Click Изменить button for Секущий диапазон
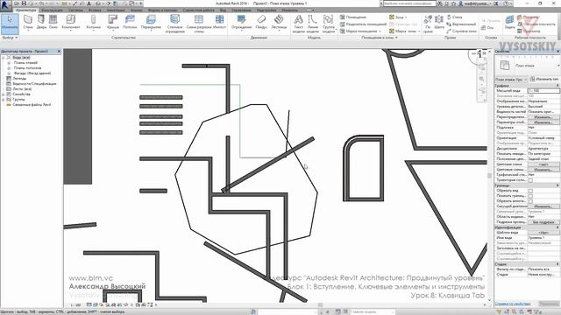This screenshot has height=315, width=561. coord(543,206)
